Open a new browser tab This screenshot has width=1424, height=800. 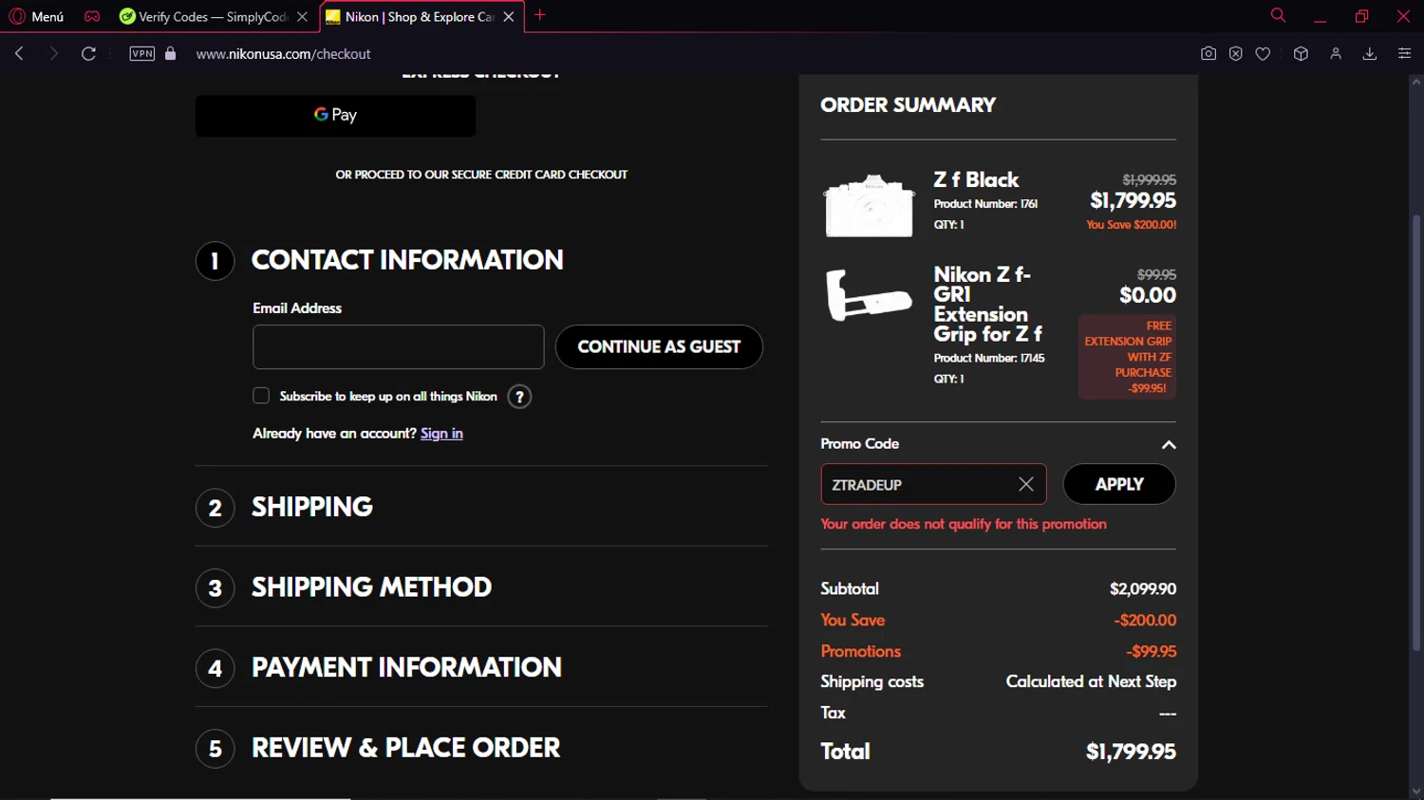[x=540, y=15]
